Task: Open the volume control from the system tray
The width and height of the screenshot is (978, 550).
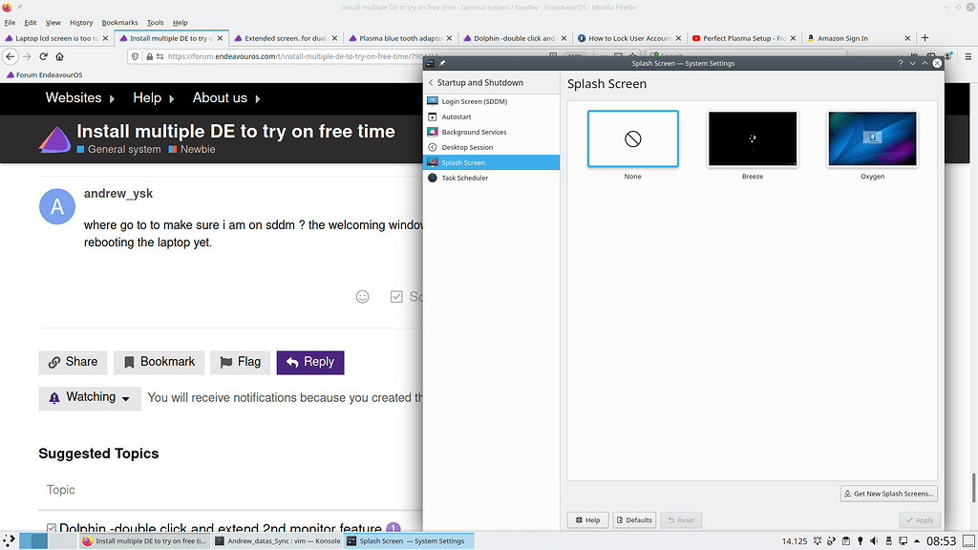Action: [873, 540]
